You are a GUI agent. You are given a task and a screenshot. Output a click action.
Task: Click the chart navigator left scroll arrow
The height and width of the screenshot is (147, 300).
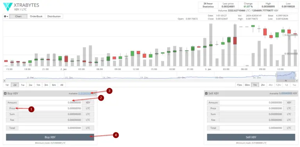pyautogui.click(x=4, y=81)
